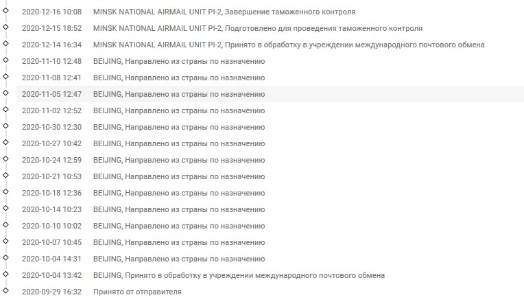Select the highlighted 2020-11-05 12:47 BEIJING row
This screenshot has height=304, width=524.
[x=270, y=94]
